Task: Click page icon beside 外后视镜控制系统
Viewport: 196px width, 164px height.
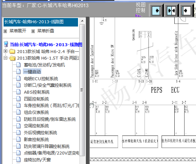Action: [x=18, y=133]
